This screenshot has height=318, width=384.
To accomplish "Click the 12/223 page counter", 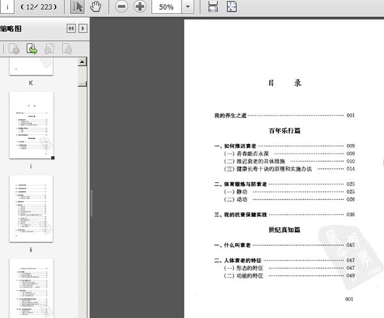I will [x=39, y=7].
